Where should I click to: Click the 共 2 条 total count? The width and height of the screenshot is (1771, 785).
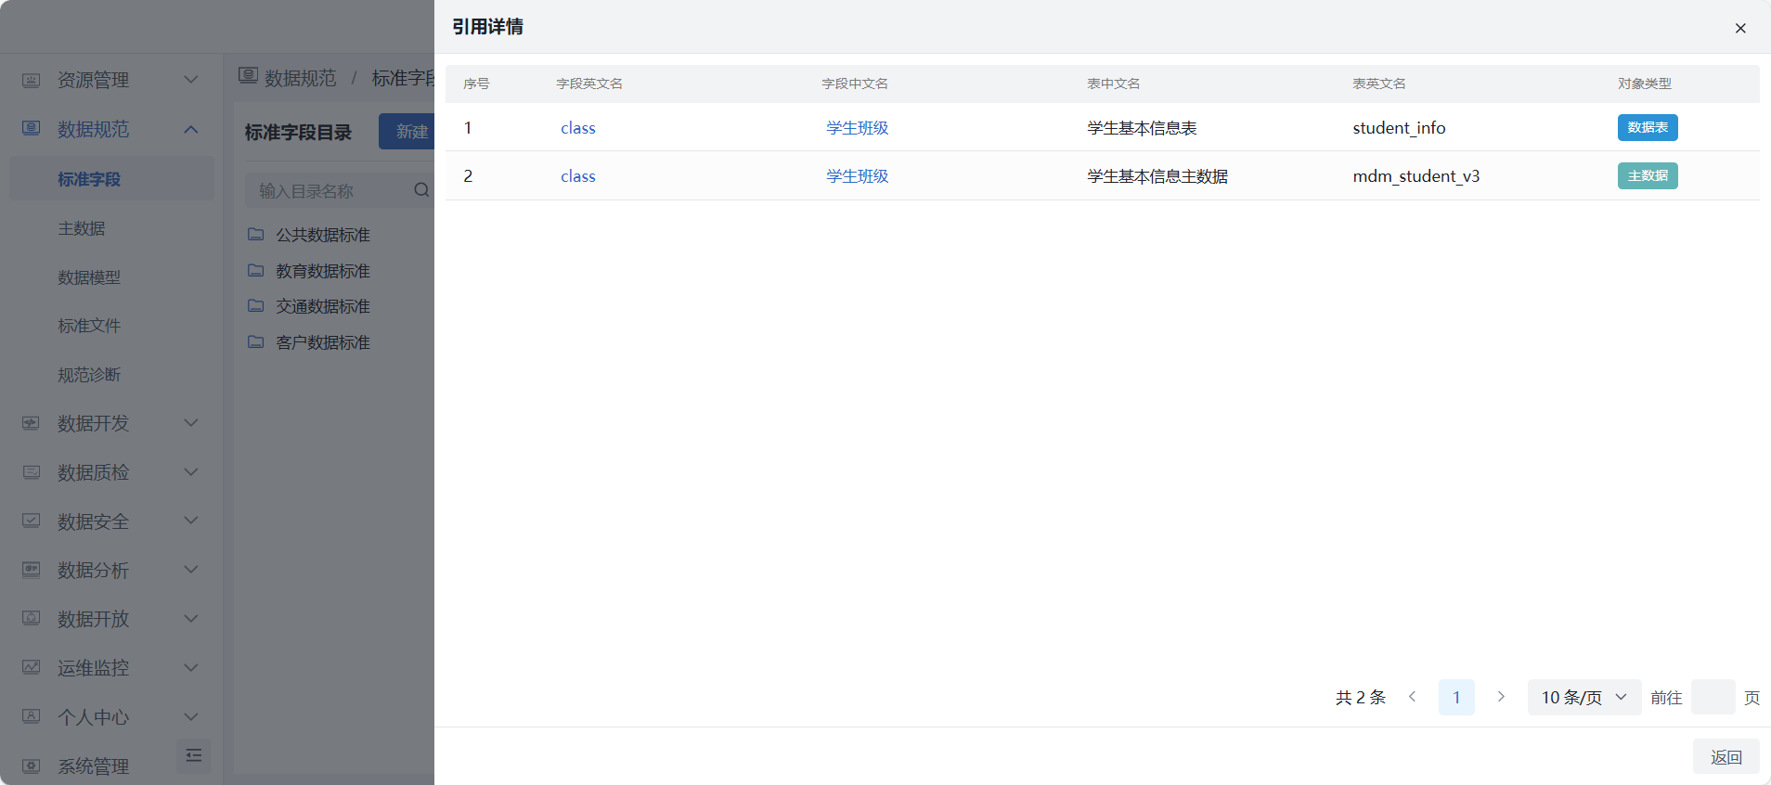tap(1361, 697)
